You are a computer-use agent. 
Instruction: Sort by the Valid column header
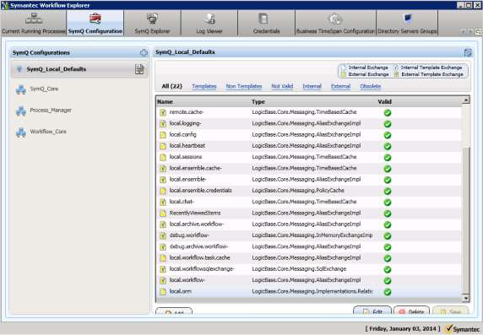385,101
